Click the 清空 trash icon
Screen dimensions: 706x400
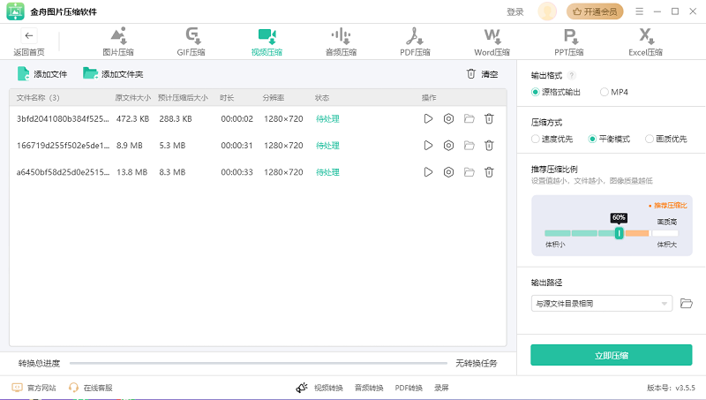click(471, 74)
